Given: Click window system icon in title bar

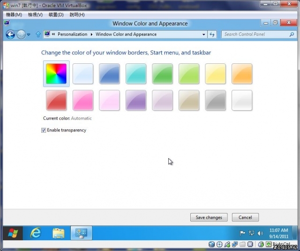Looking at the screenshot, I should coord(7,23).
